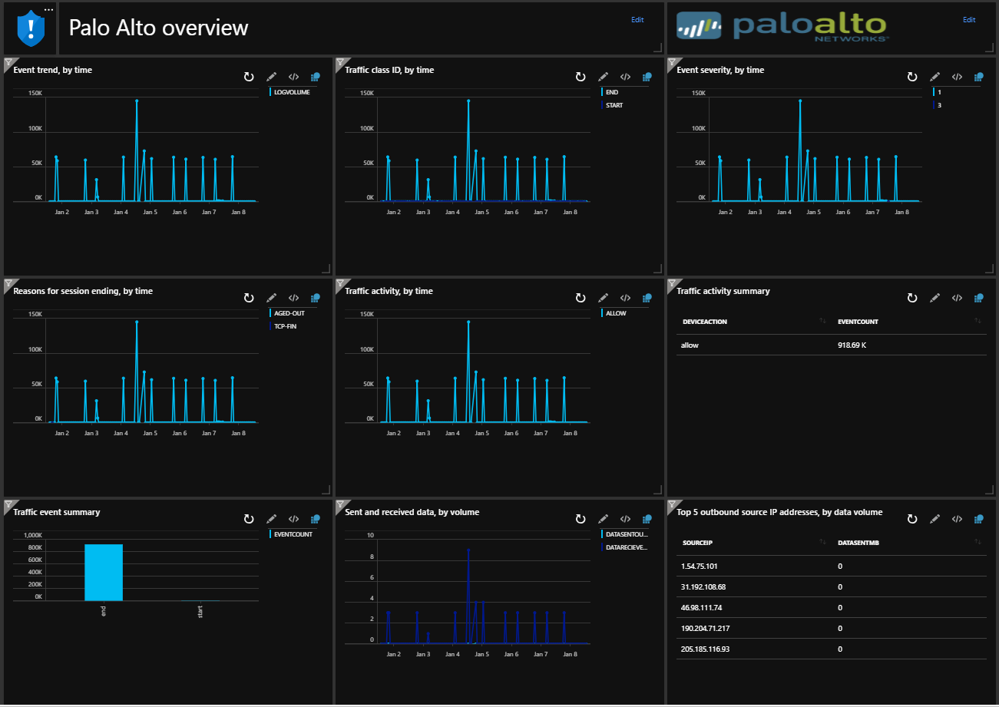This screenshot has width=999, height=707.
Task: Toggle the END series in the Traffic class legend
Action: click(610, 92)
